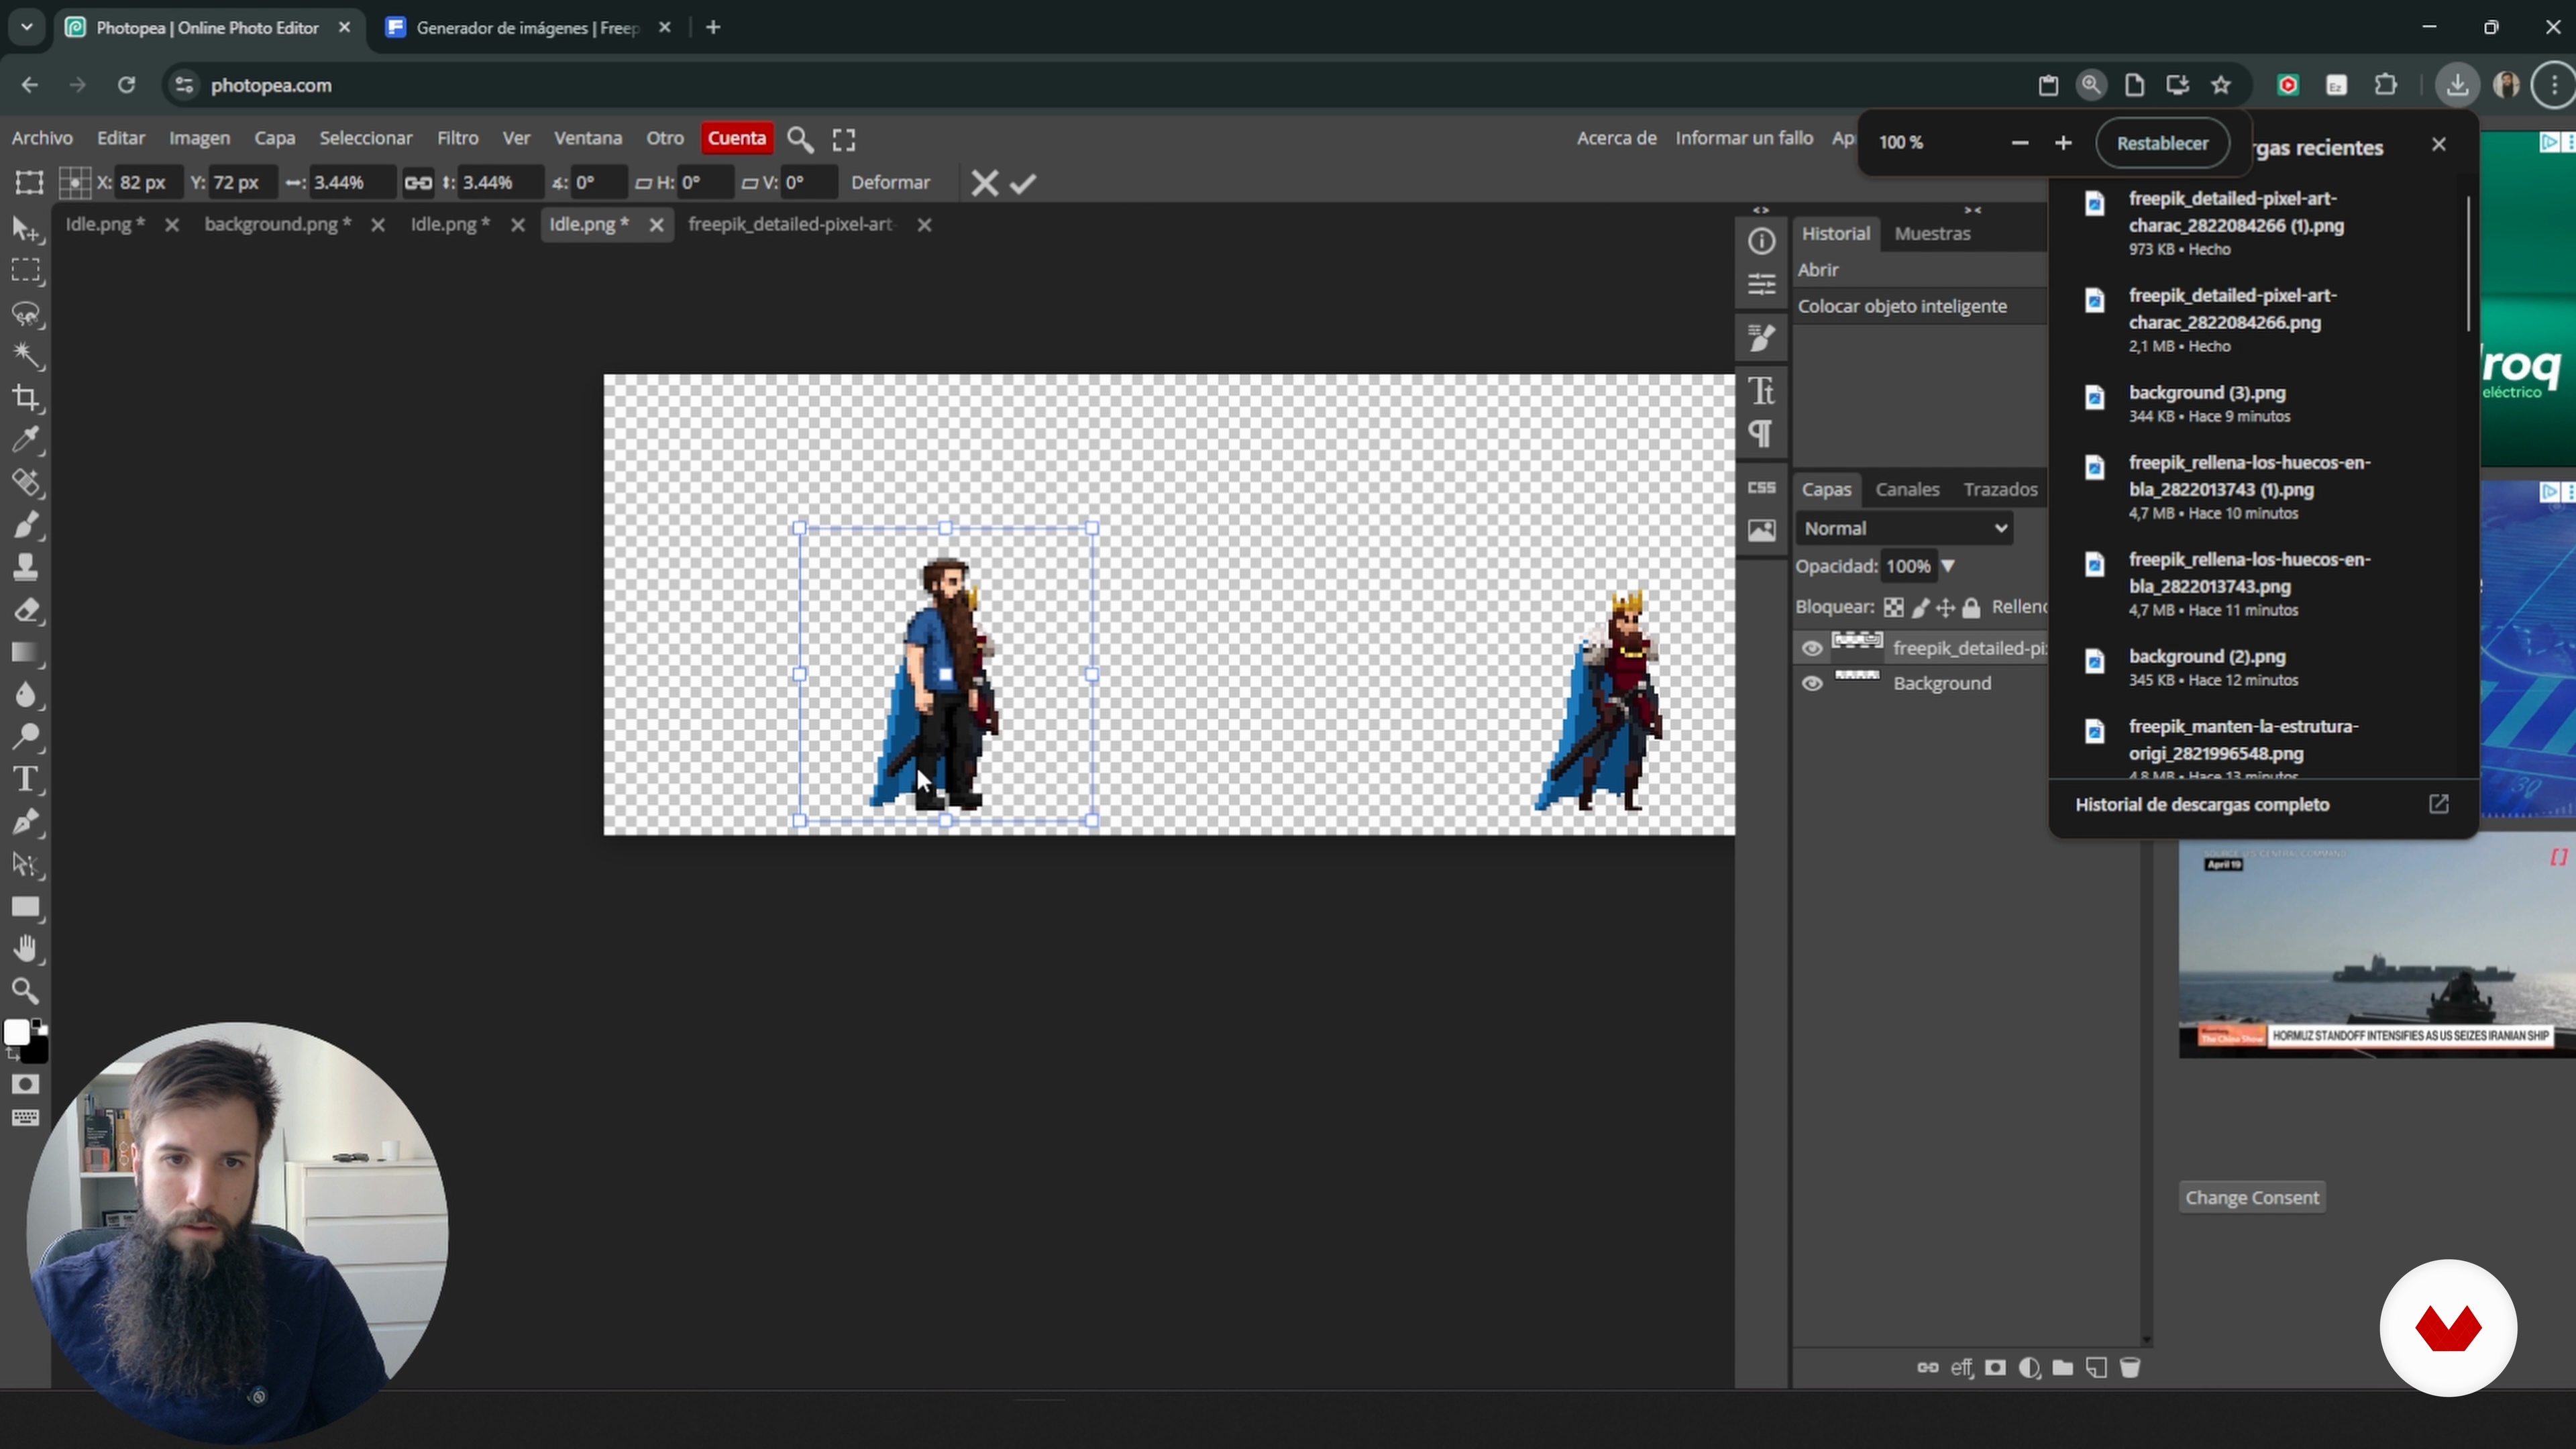This screenshot has height=1449, width=2576.
Task: Select the Spot Healing Brush tool
Action: [26, 483]
